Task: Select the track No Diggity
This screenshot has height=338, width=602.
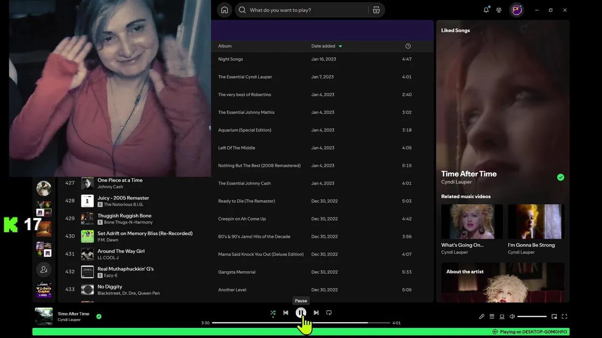Action: tap(110, 287)
